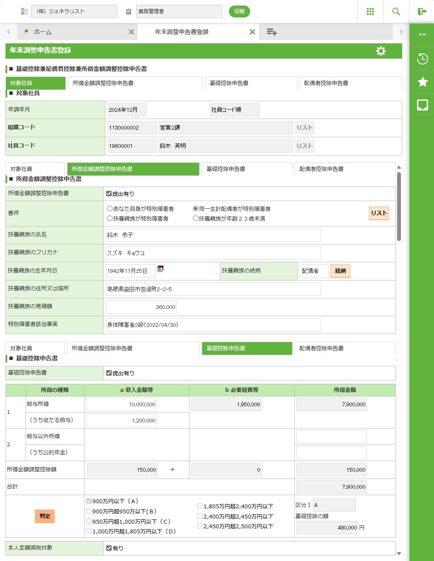Open the history clock icon in sidebar
The height and width of the screenshot is (561, 434).
pyautogui.click(x=422, y=59)
